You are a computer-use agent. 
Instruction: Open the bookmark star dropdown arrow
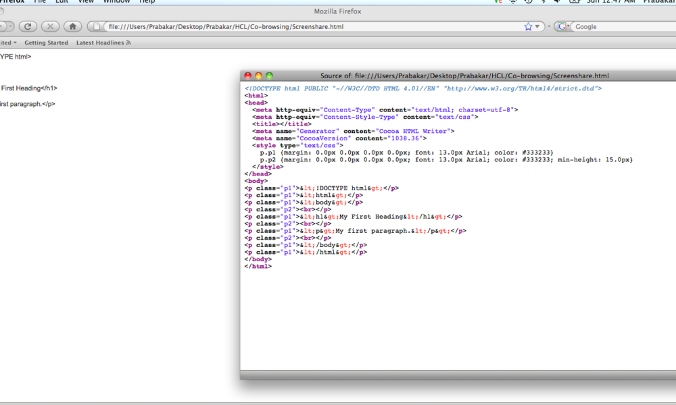point(539,26)
